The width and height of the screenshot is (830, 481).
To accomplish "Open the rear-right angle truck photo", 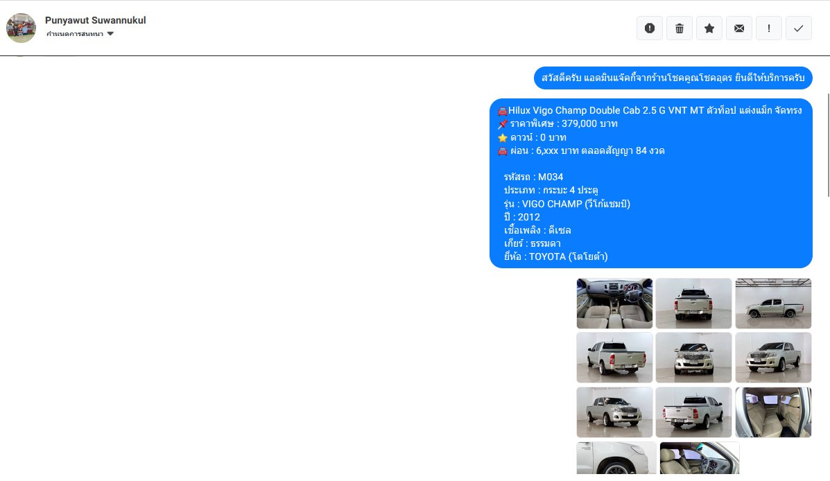I will point(693,412).
